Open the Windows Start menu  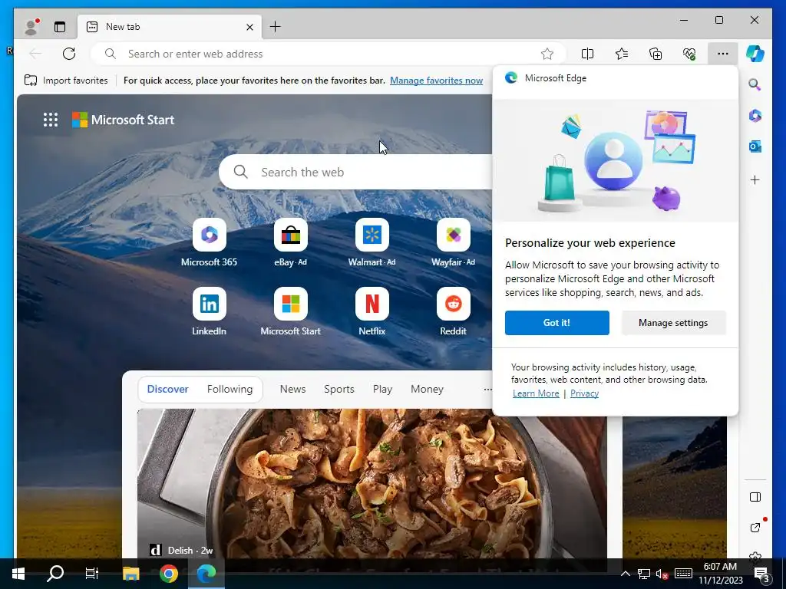point(18,574)
